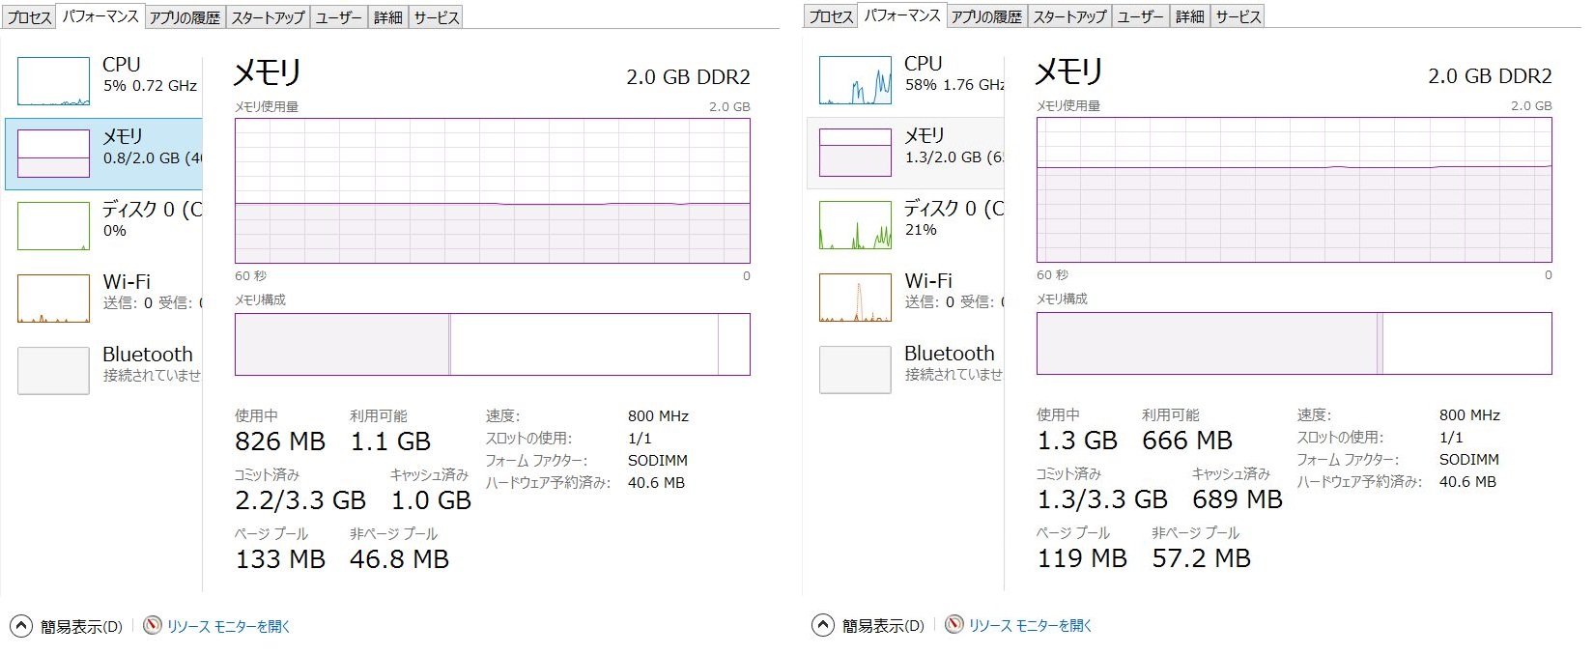Collapse view with 簡易表示 arrow, right window
The image size is (1594, 655).
(822, 625)
